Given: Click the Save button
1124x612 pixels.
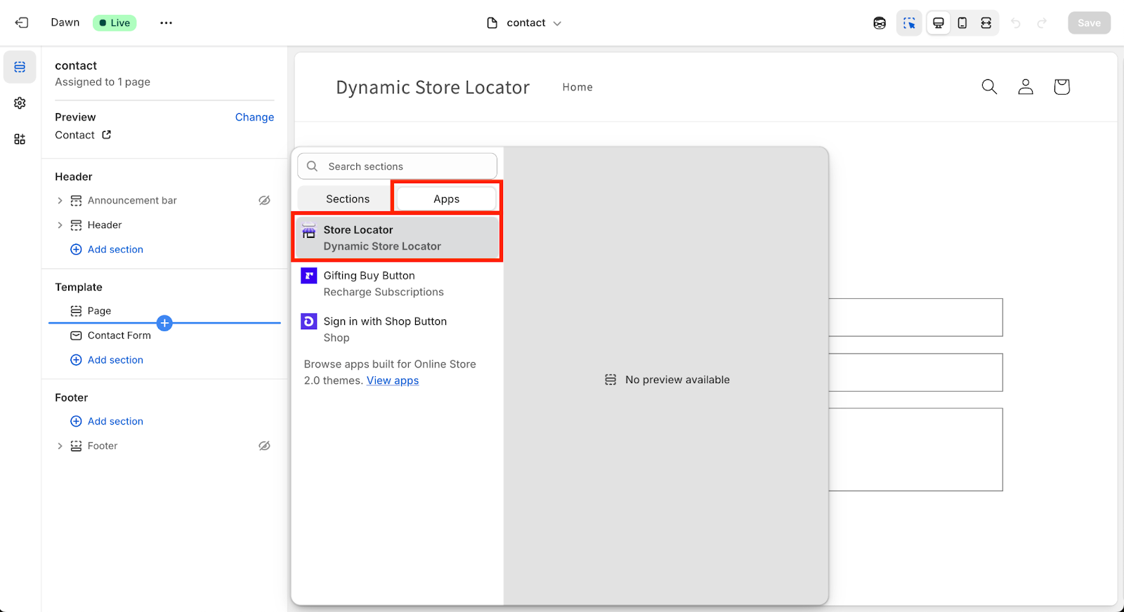Looking at the screenshot, I should (1089, 23).
